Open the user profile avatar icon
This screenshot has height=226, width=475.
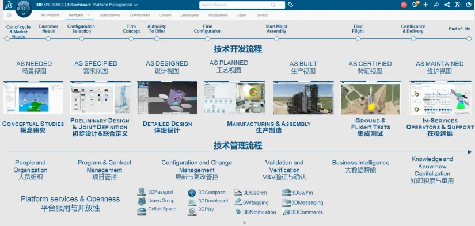point(404,5)
